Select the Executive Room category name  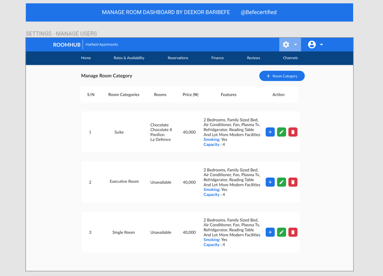point(124,181)
